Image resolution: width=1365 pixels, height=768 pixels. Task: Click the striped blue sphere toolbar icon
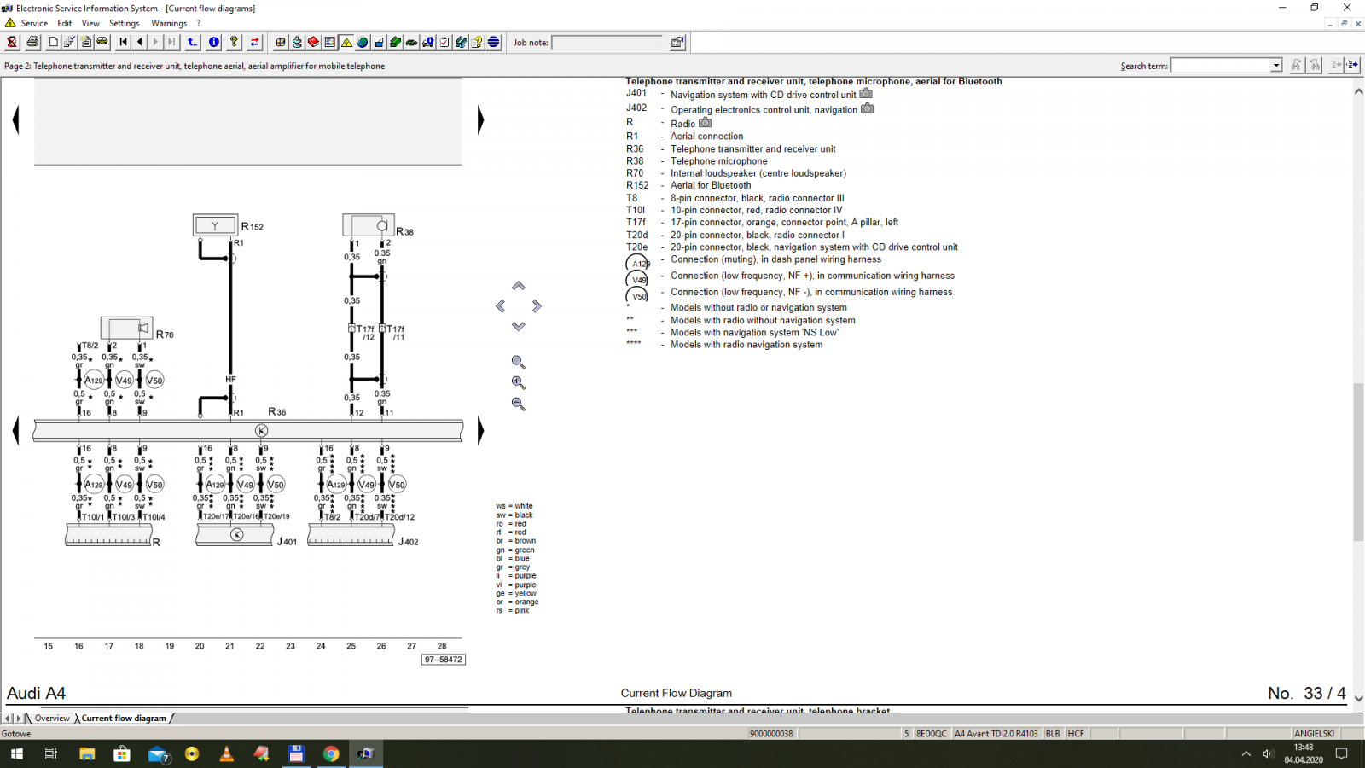[x=493, y=42]
